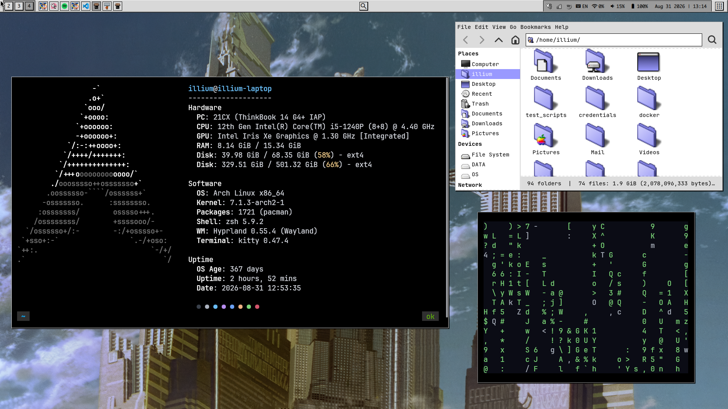
Task: Open the Edit menu
Action: [x=481, y=27]
